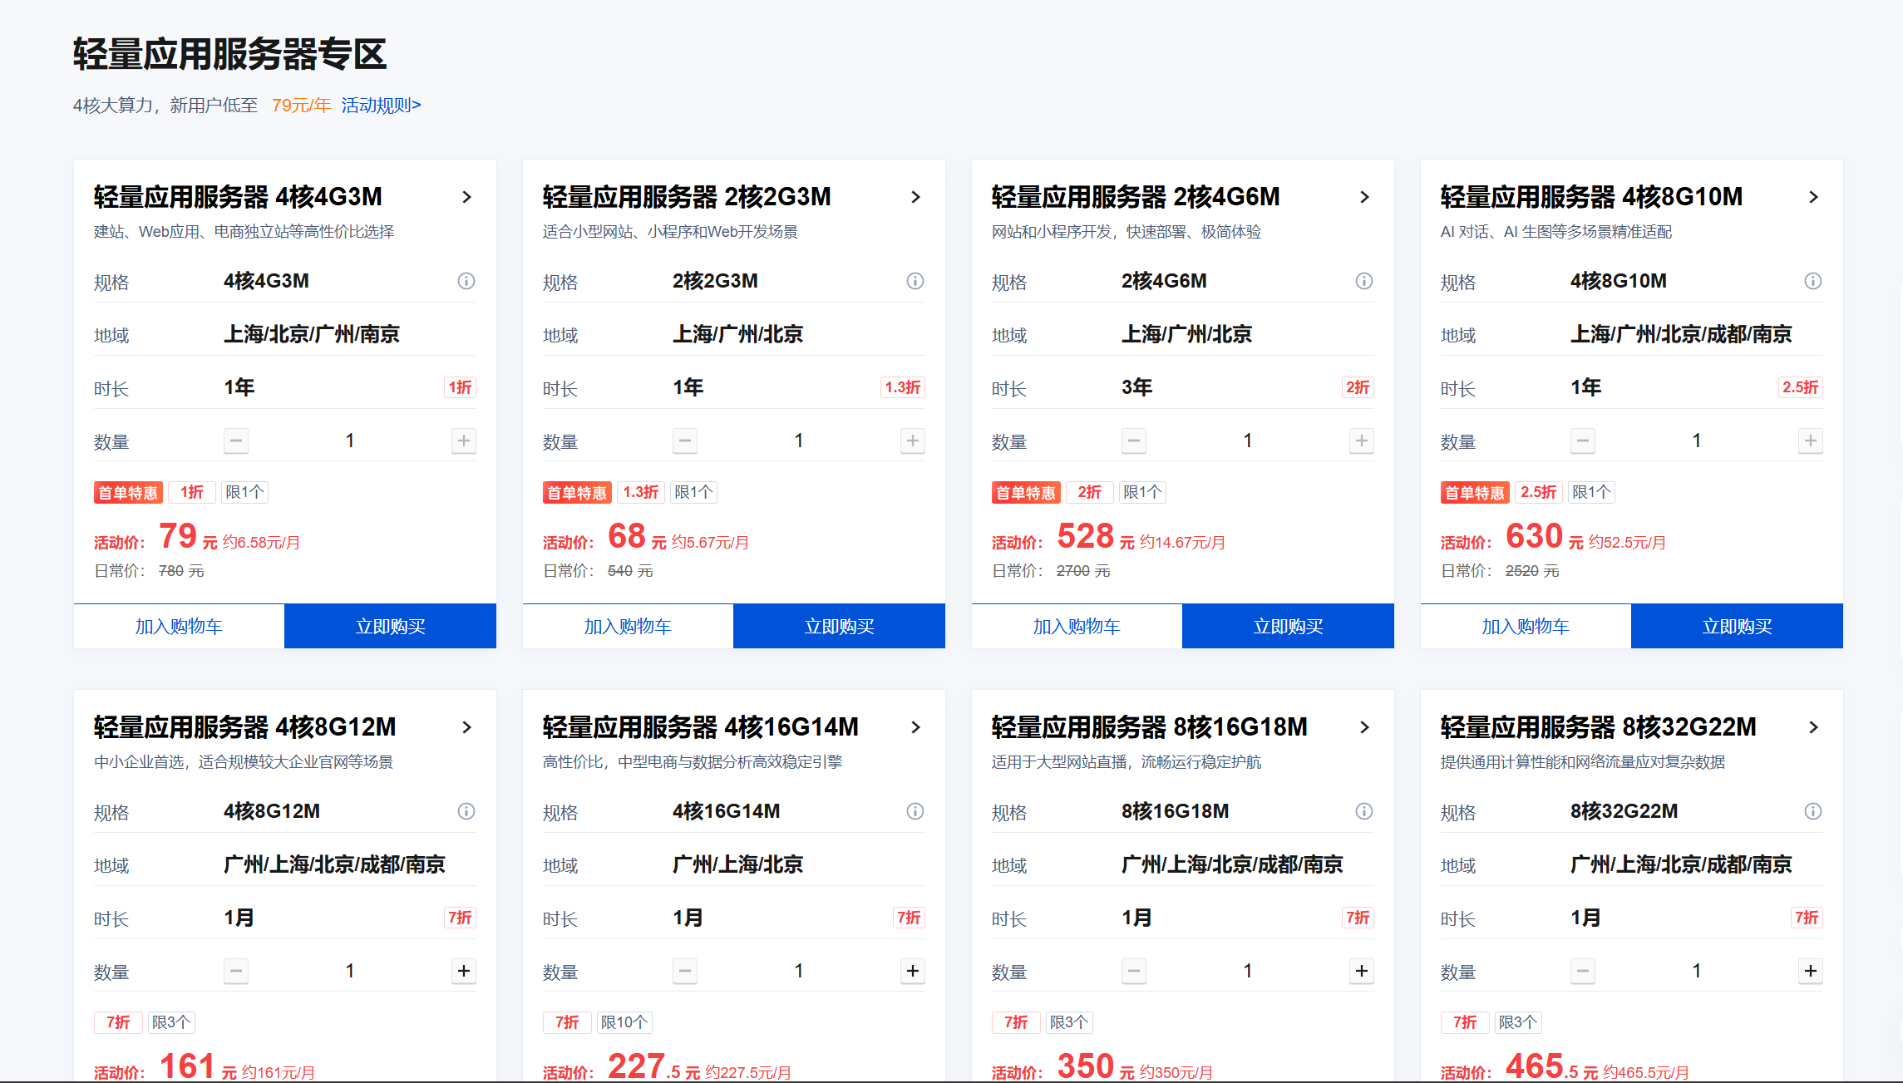Open details arrow for 轻量应用服务器 8核32G22M
The width and height of the screenshot is (1903, 1083).
coord(1814,727)
